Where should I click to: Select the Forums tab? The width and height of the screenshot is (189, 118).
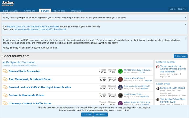click(45, 10)
